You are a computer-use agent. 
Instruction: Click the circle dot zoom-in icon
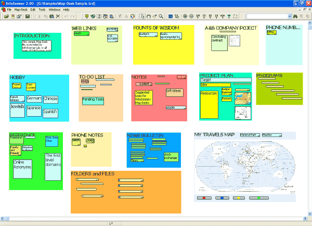click(x=185, y=16)
